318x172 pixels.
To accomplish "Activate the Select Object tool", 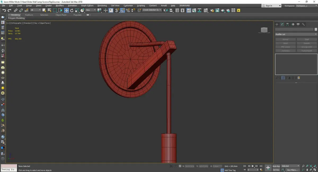I will pos(44,10).
